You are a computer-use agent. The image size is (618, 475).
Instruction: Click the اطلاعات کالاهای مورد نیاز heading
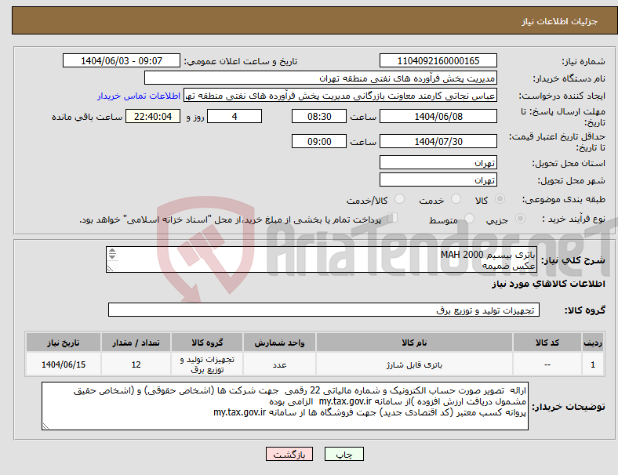click(548, 284)
